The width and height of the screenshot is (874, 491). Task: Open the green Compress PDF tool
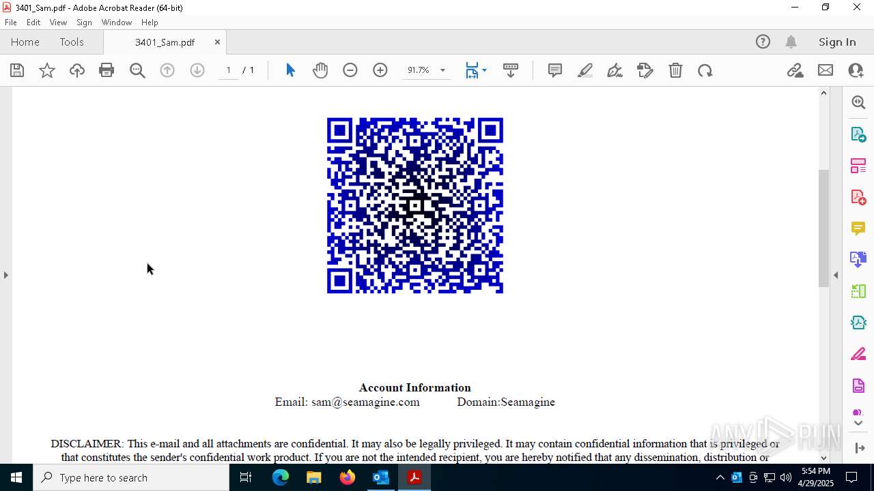[858, 291]
